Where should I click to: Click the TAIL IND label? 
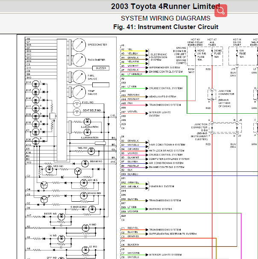pyautogui.click(x=82, y=148)
